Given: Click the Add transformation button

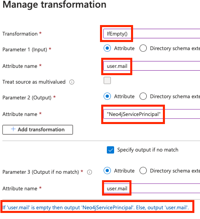Looking at the screenshot, I should pyautogui.click(x=37, y=130).
